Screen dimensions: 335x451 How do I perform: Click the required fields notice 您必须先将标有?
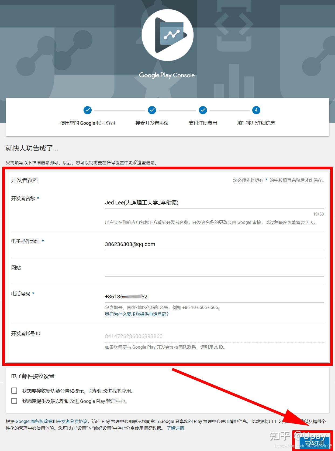click(279, 180)
